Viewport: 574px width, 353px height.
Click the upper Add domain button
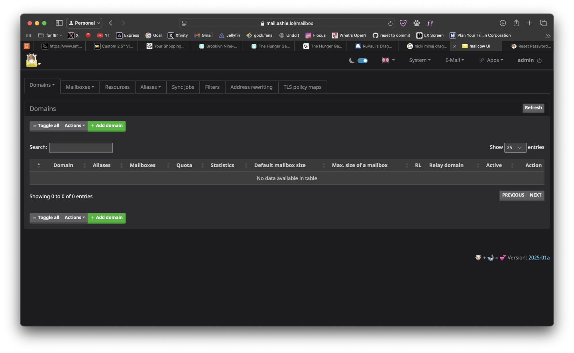click(x=106, y=126)
